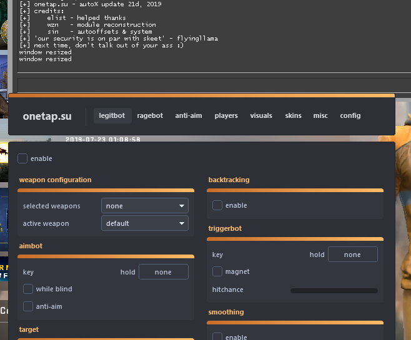411x340 pixels.
Task: Click the selected weapons dropdown arrow
Action: 182,206
